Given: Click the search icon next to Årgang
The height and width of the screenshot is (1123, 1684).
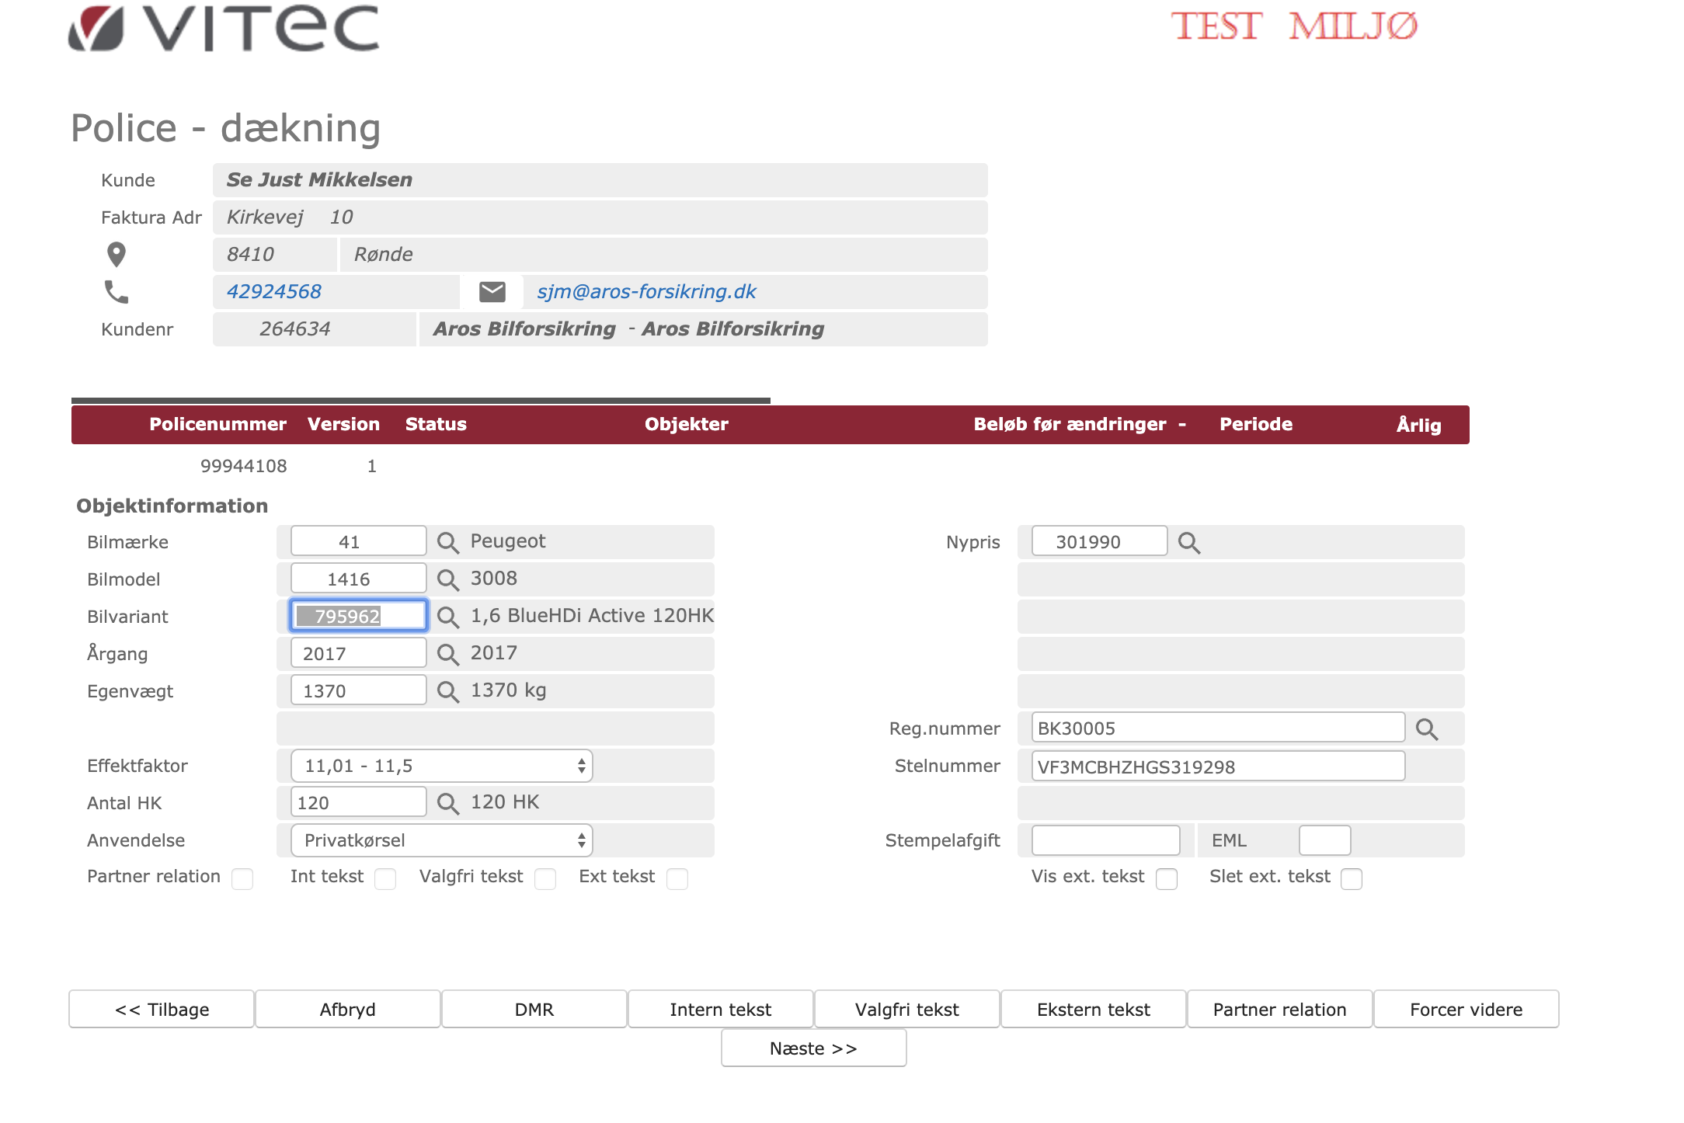Looking at the screenshot, I should (x=447, y=654).
